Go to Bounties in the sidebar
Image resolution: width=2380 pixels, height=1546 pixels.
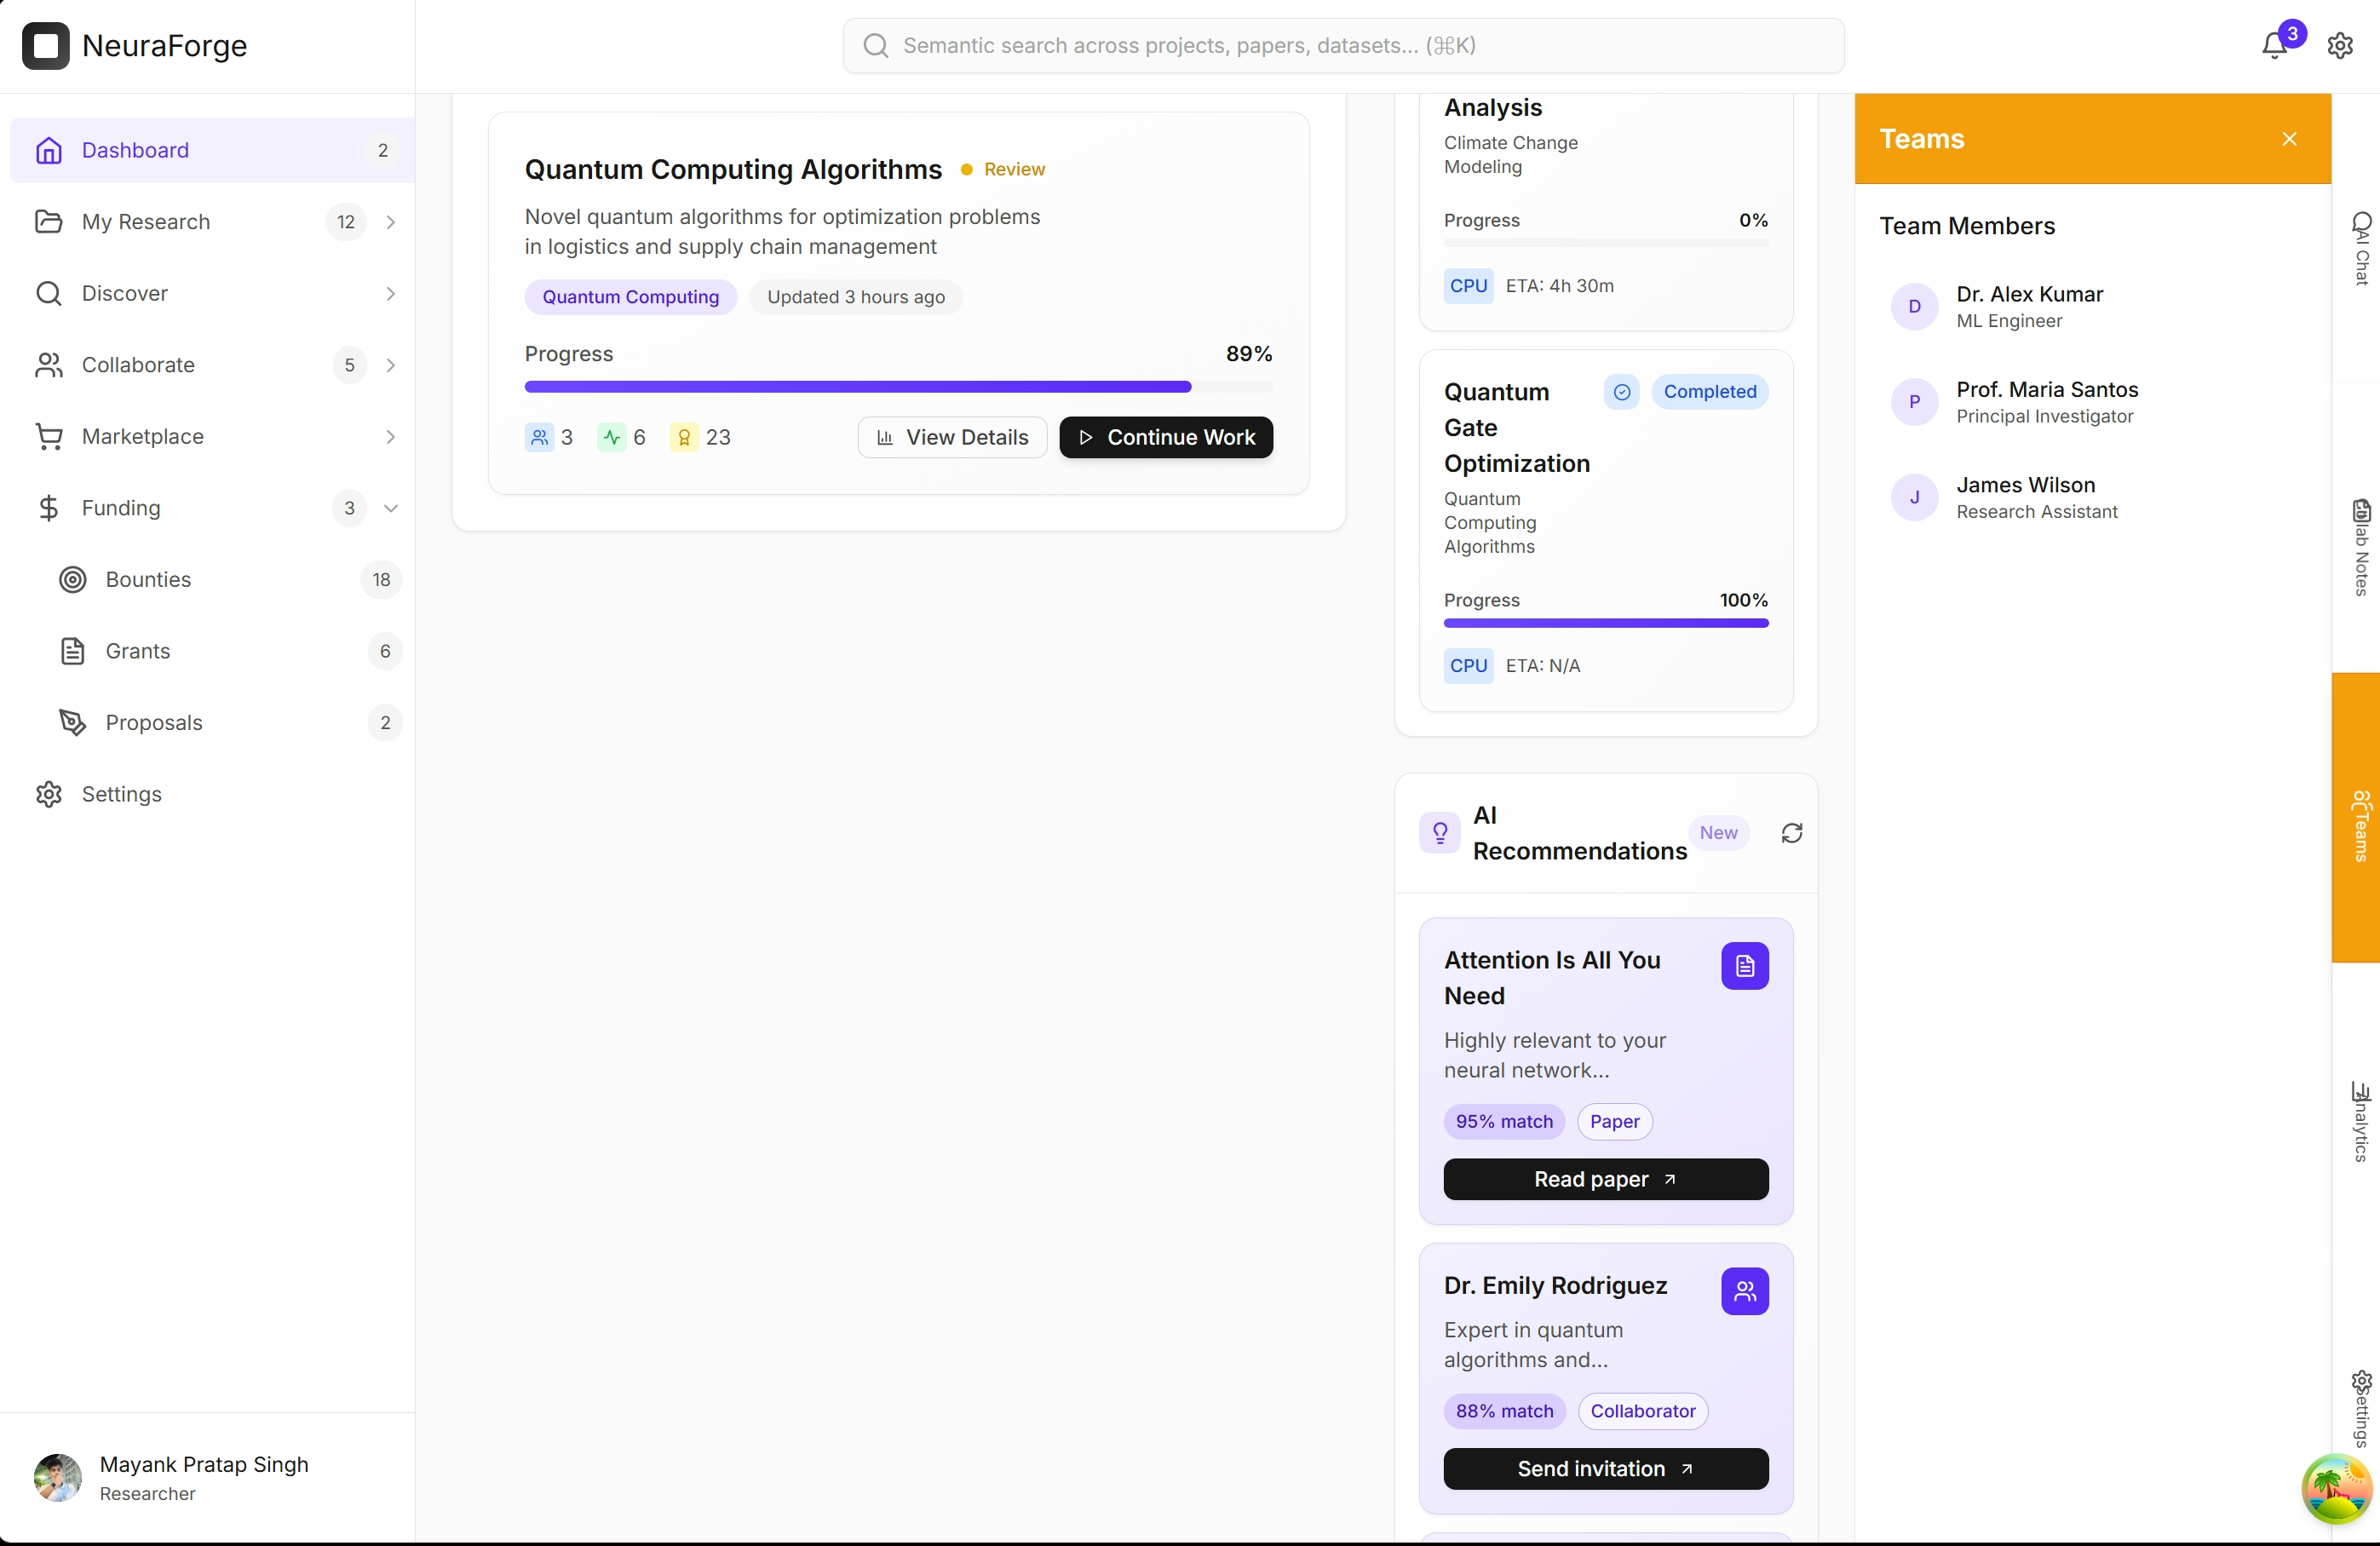[148, 580]
